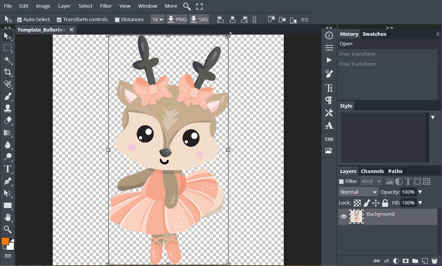Select the Rectangular Marquee tool
The height and width of the screenshot is (266, 442).
(8, 48)
